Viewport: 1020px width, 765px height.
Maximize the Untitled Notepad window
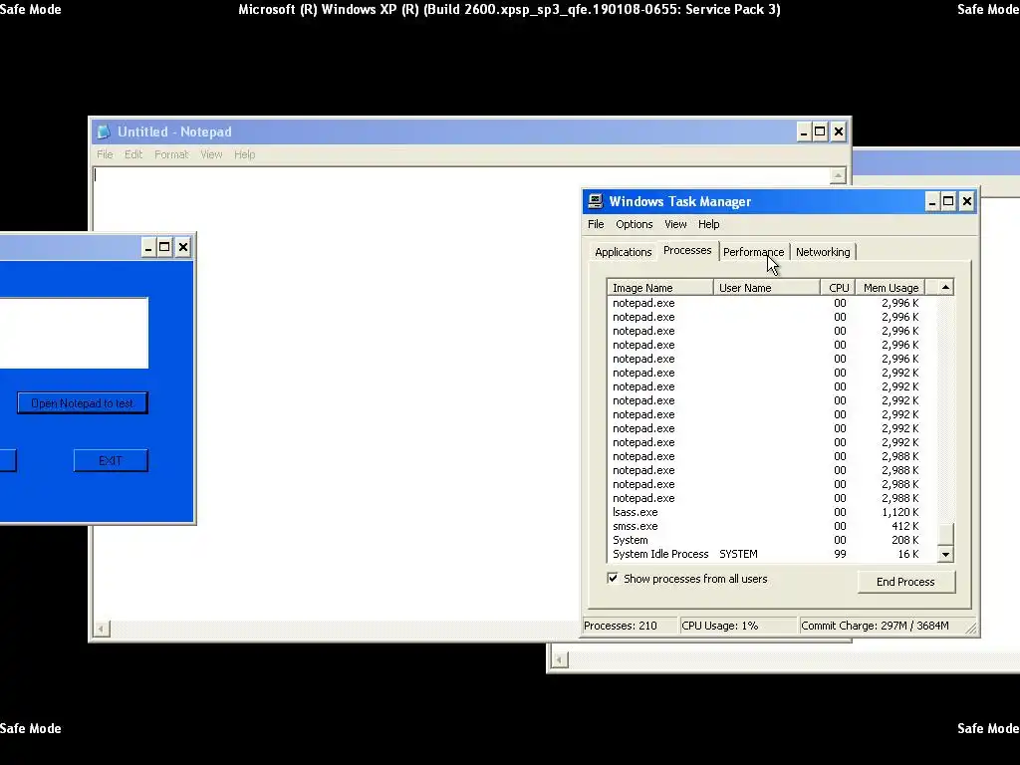click(x=820, y=132)
